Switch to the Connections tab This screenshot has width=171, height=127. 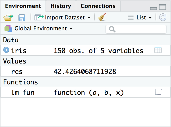(x=98, y=6)
